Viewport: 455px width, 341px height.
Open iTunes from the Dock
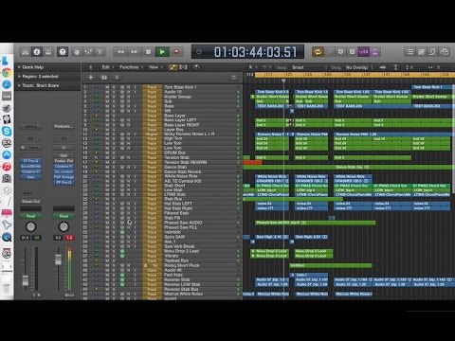(x=7, y=167)
